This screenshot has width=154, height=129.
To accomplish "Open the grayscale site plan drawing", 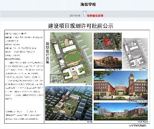I will tap(135, 53).
